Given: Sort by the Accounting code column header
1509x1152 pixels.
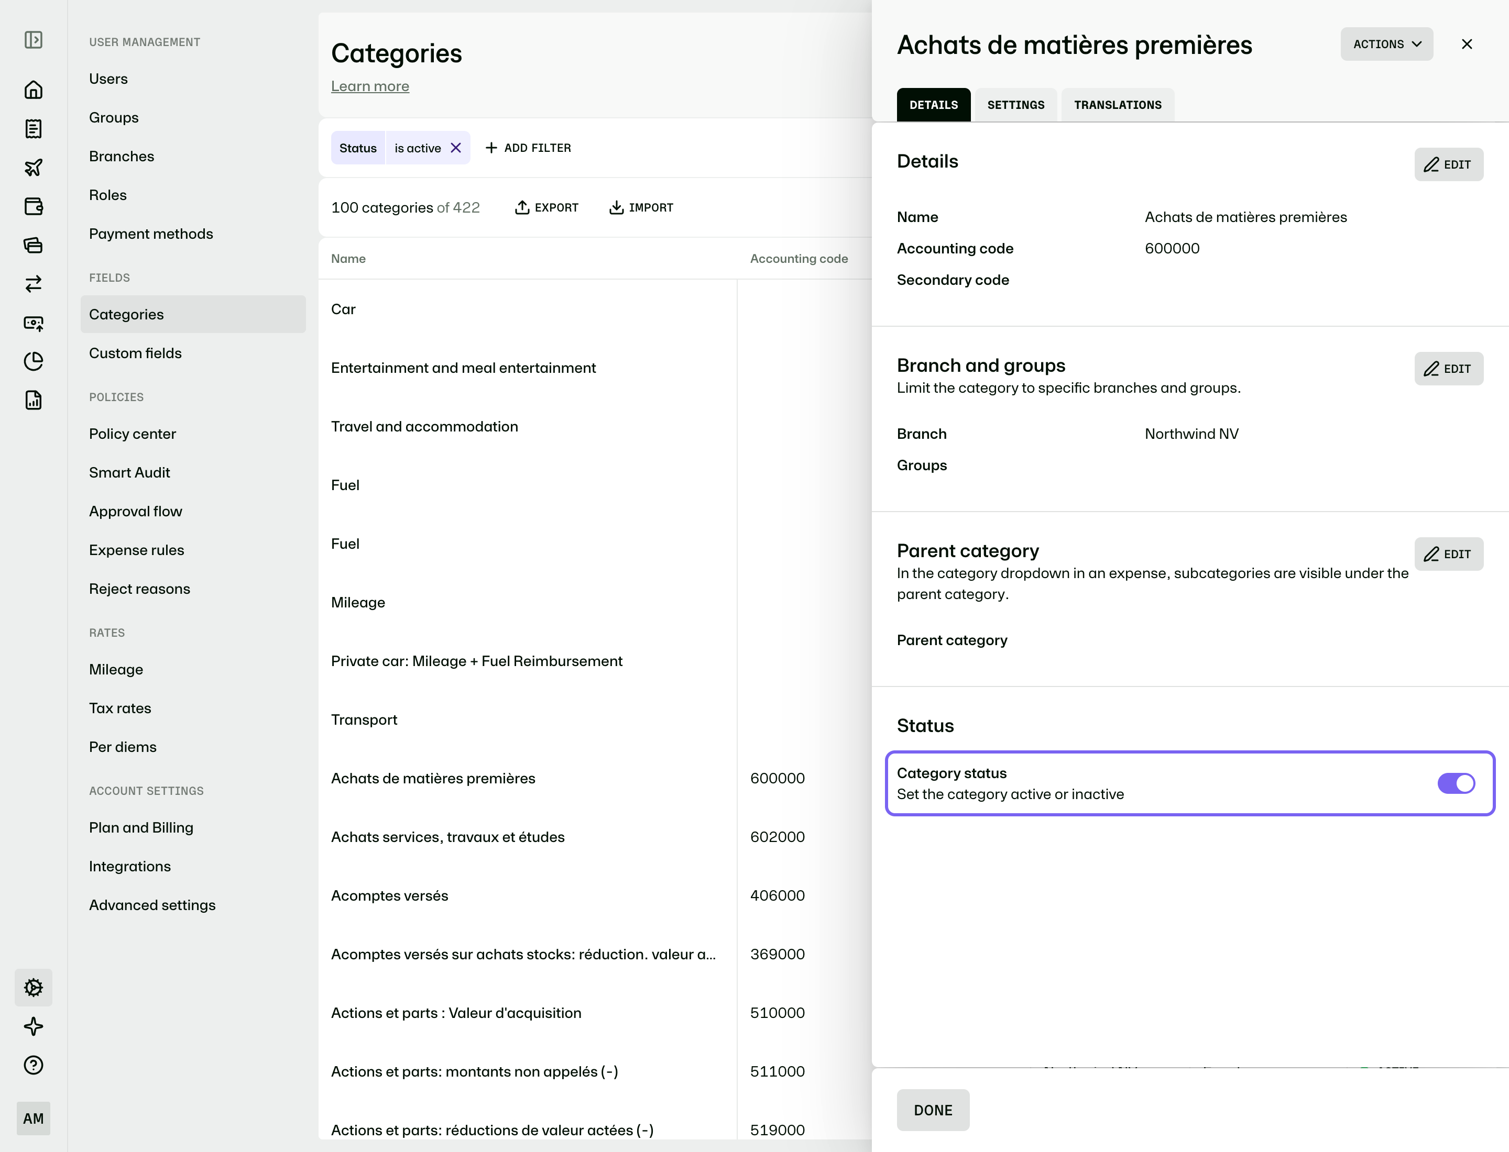Looking at the screenshot, I should point(799,259).
